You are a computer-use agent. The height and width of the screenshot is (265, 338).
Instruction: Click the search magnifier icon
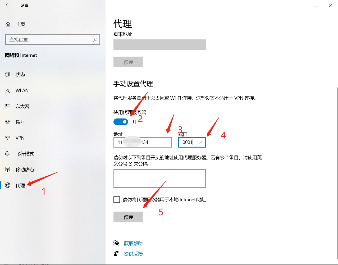[95, 40]
